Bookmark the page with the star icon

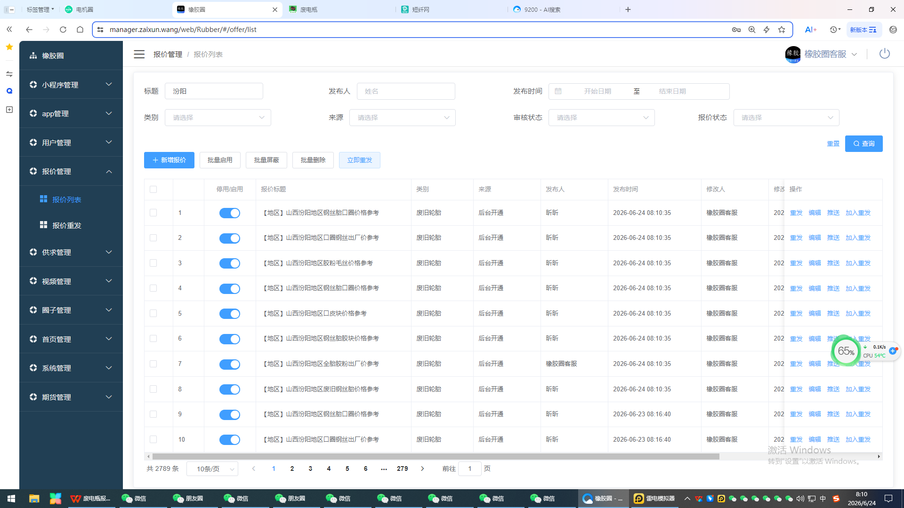[x=782, y=29]
